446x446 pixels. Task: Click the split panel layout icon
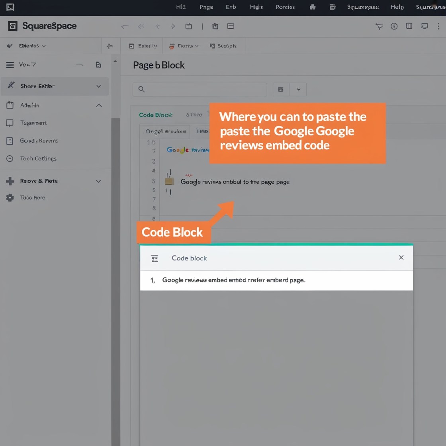pos(409,26)
